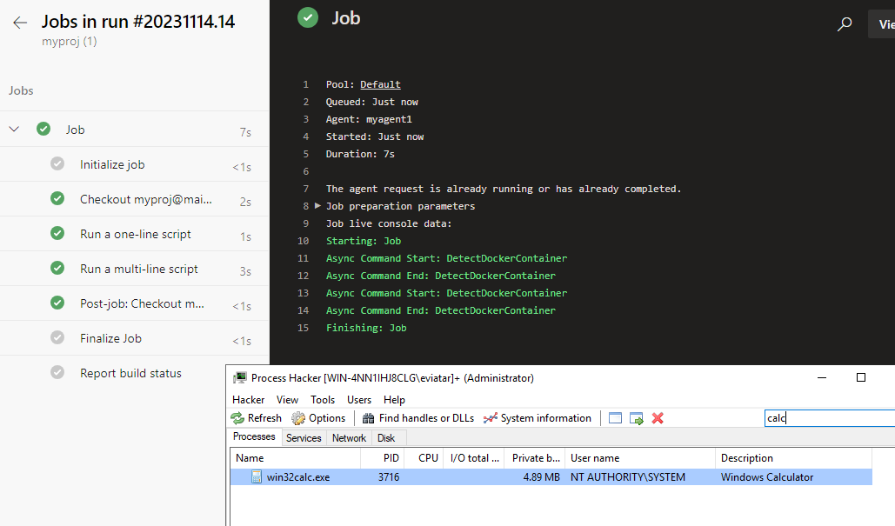Switch to the Disk tab
895x526 pixels.
pos(386,437)
